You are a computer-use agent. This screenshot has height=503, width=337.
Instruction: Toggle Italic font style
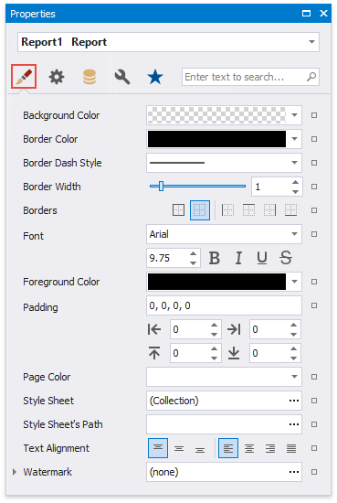click(x=238, y=258)
